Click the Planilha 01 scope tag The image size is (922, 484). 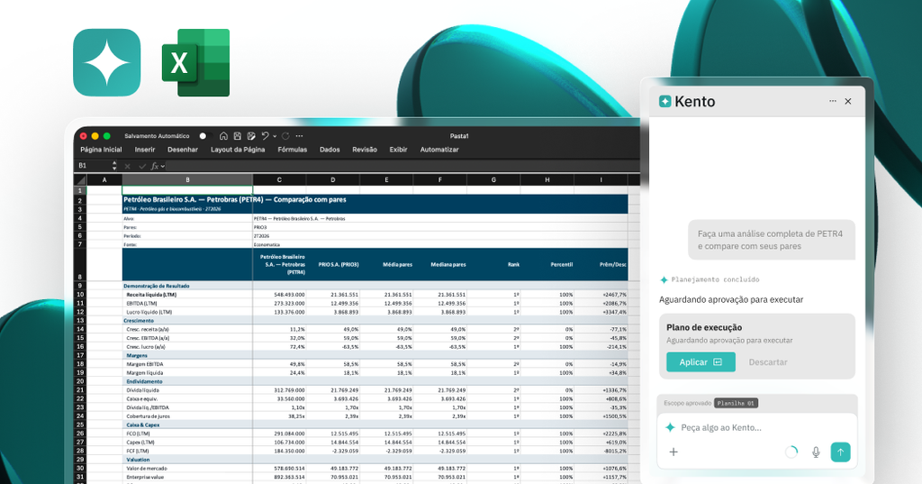click(736, 404)
